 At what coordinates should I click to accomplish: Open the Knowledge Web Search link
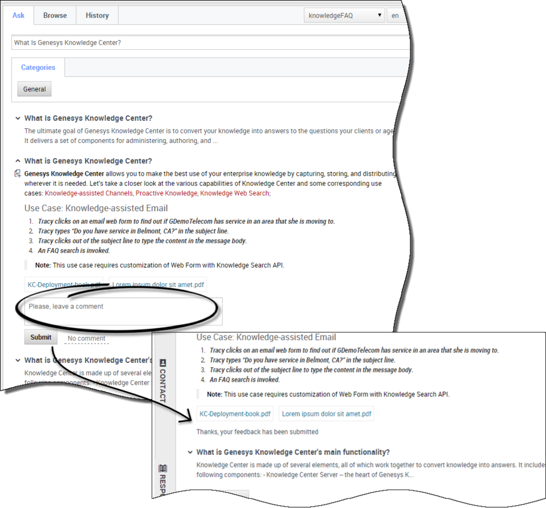point(235,193)
